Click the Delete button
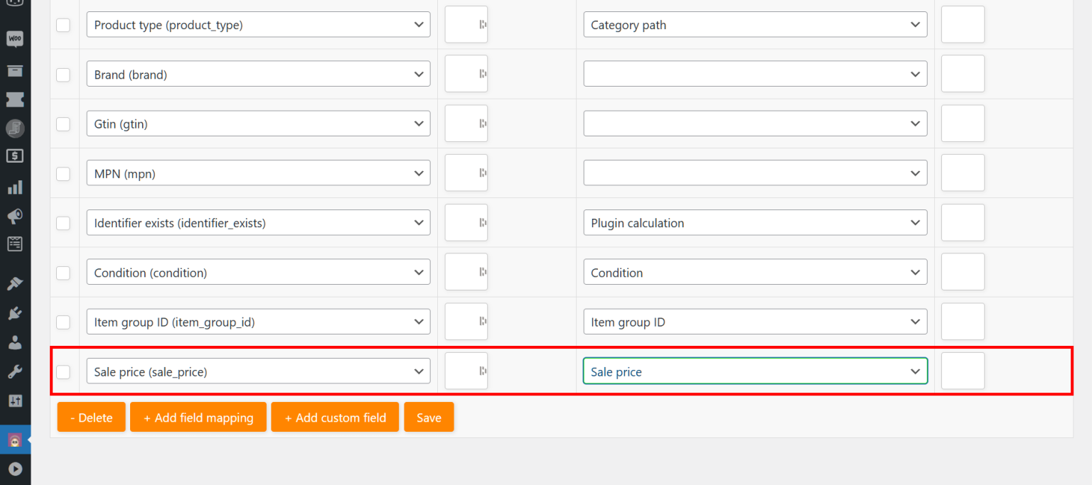Viewport: 1092px width, 485px height. 91,418
